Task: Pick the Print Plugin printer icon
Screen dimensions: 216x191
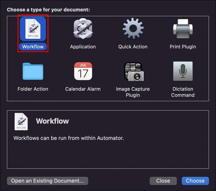Action: pyautogui.click(x=183, y=29)
